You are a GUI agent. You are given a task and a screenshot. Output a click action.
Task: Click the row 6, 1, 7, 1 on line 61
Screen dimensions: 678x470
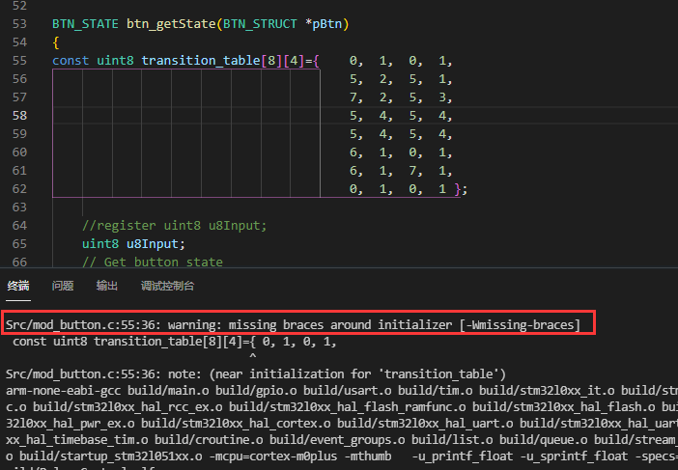401,171
